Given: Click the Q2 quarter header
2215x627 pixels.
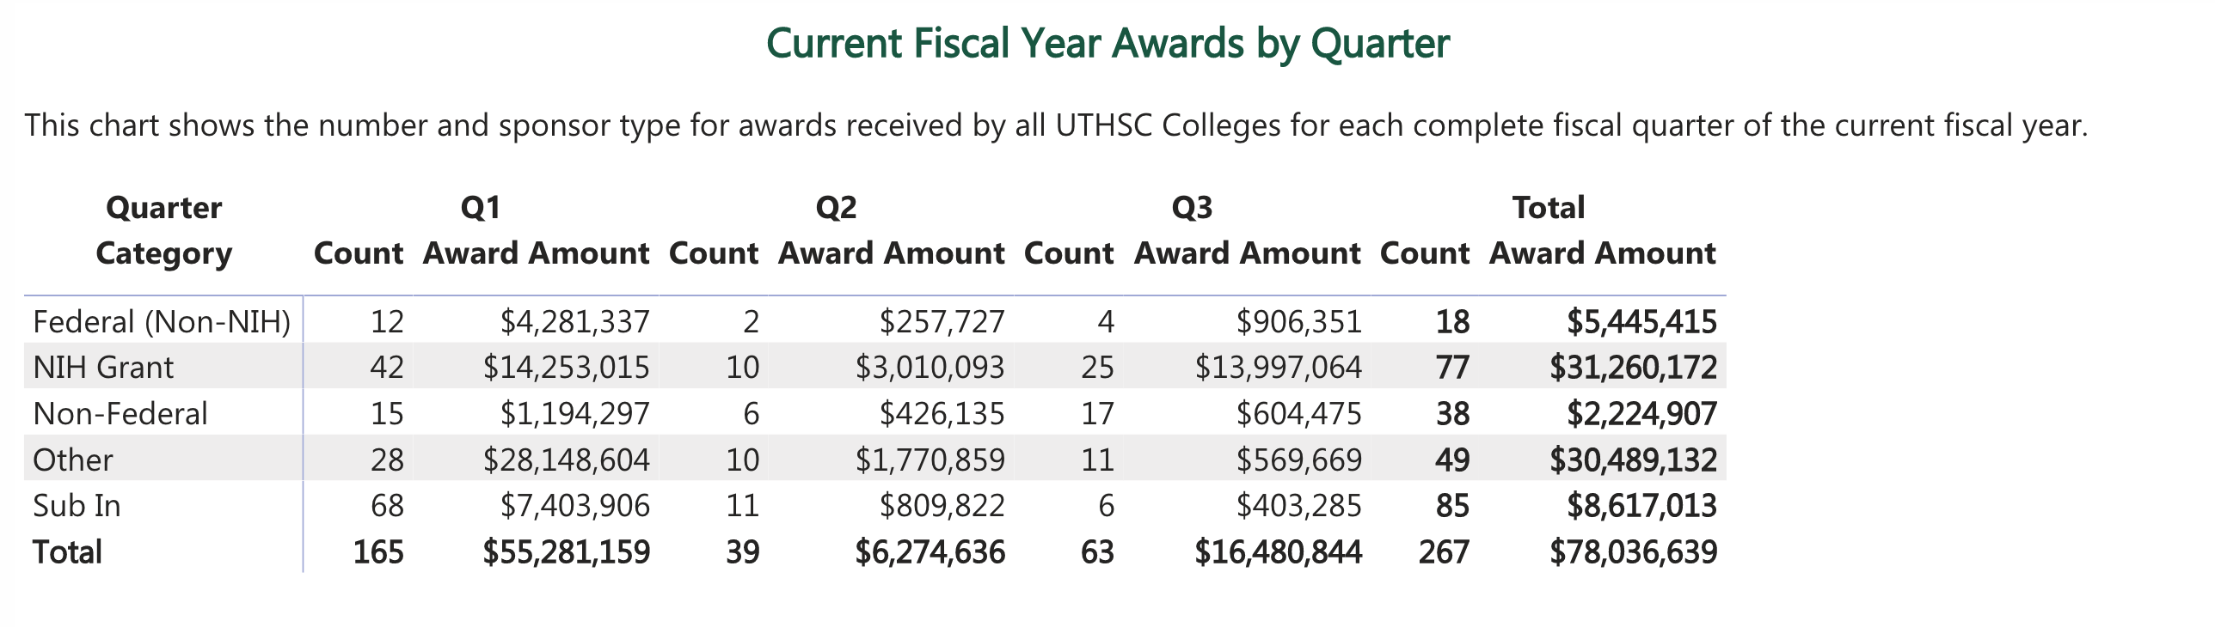Looking at the screenshot, I should (836, 208).
